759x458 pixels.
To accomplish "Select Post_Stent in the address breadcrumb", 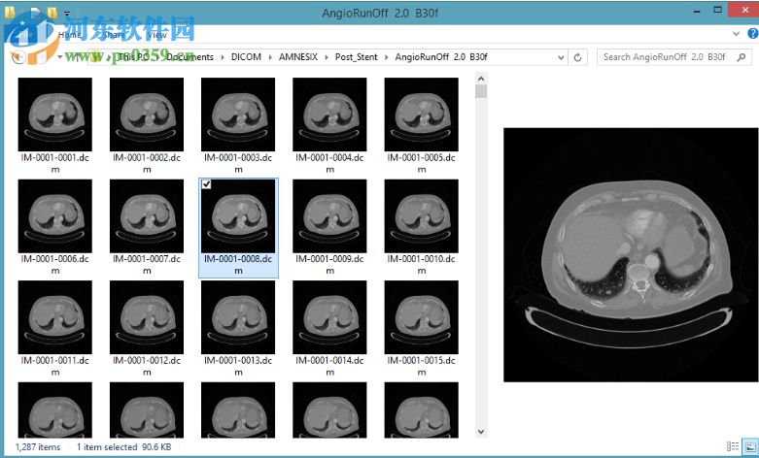I will pyautogui.click(x=357, y=57).
